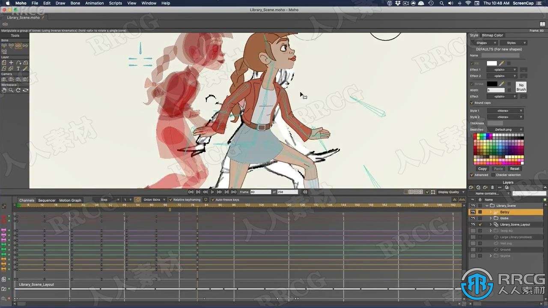Click the Stroke color eyedropper icon
The width and height of the screenshot is (548, 308).
tap(502, 84)
